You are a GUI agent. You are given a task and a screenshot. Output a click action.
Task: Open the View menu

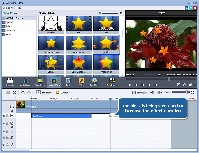(x=13, y=8)
